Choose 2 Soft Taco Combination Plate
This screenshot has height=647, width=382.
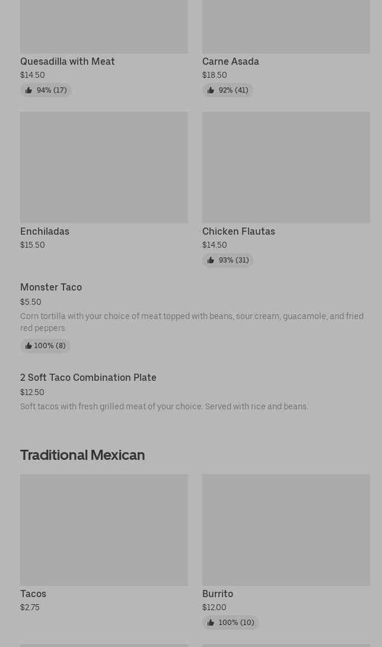pos(88,378)
